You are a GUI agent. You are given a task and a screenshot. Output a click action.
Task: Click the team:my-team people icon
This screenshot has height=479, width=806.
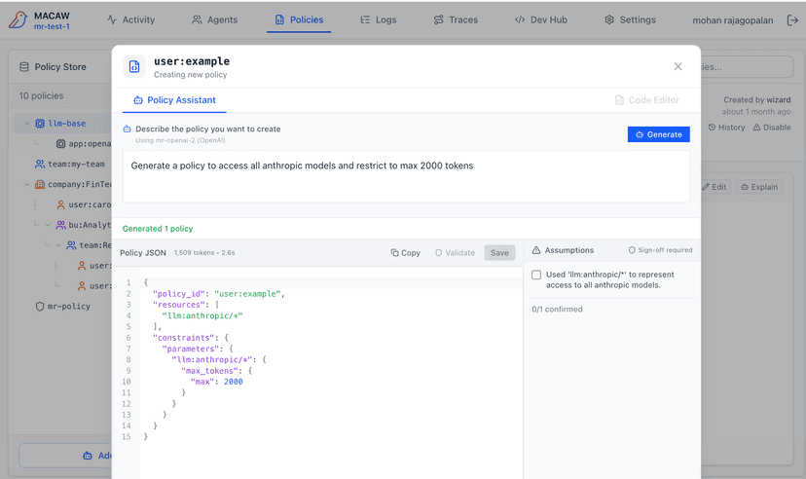(x=40, y=164)
